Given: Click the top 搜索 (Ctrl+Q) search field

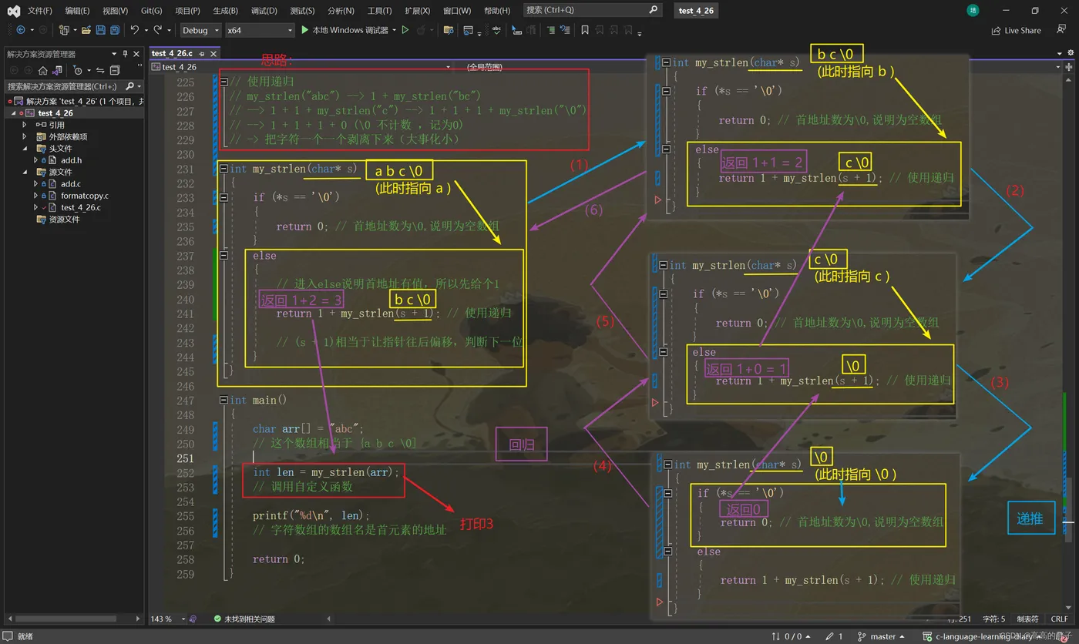Looking at the screenshot, I should coord(592,10).
